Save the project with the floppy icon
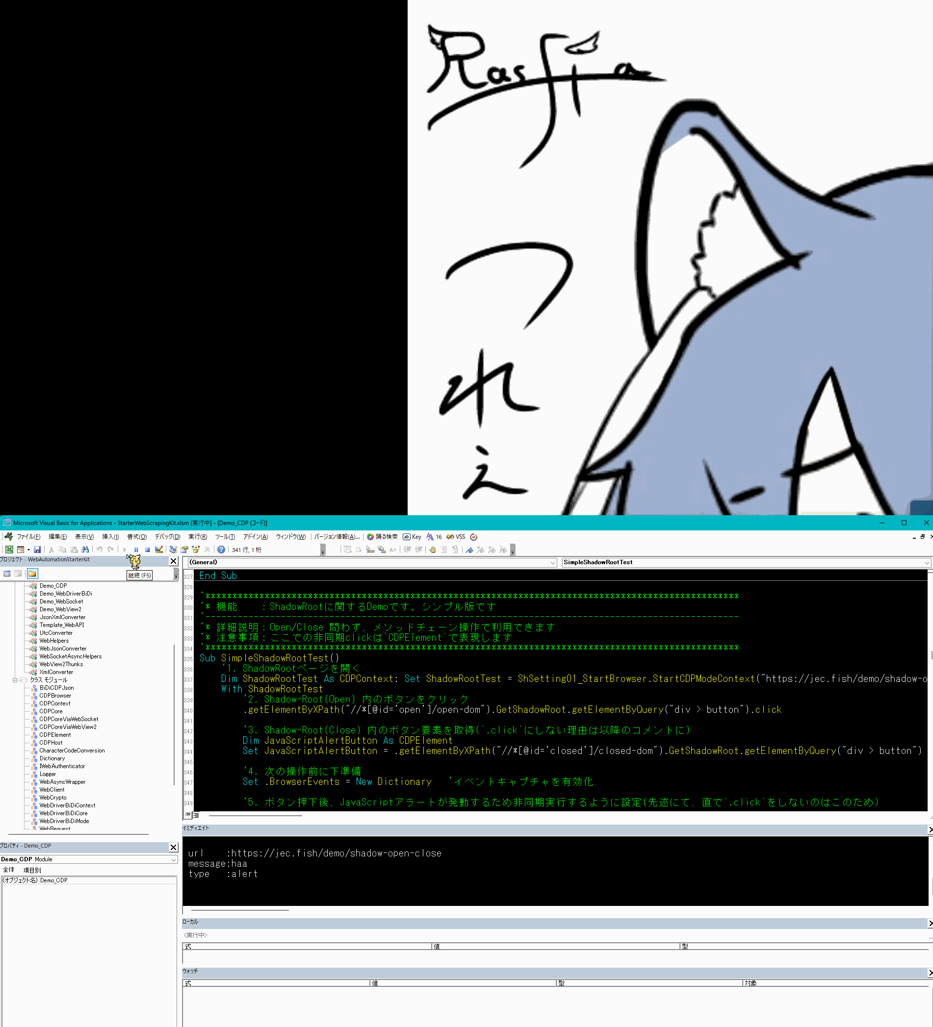Screen dimensions: 933x1027 click(x=37, y=550)
